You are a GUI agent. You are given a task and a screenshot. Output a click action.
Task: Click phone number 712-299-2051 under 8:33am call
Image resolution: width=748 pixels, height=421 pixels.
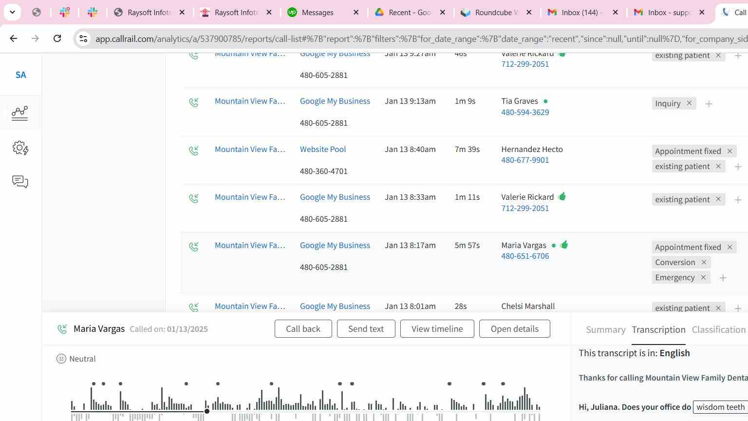click(x=525, y=208)
